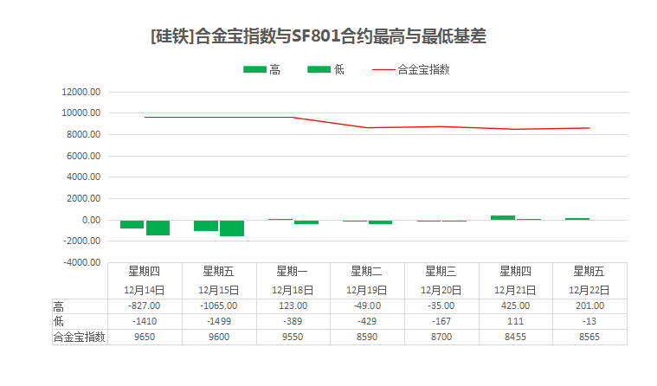Screen dimensions: 657x386
Task: Select the 合金宝指数 row label in table
Action: point(79,337)
